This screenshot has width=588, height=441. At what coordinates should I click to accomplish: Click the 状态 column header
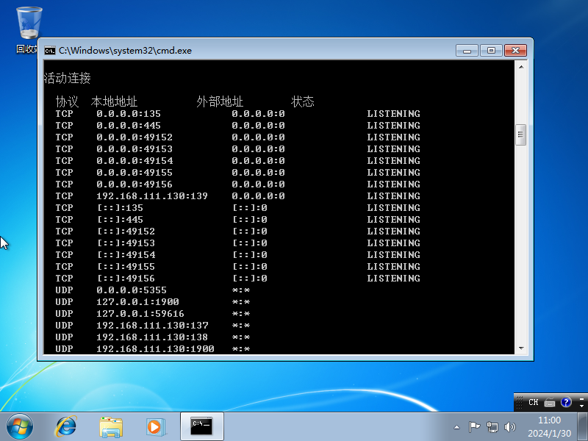[303, 101]
